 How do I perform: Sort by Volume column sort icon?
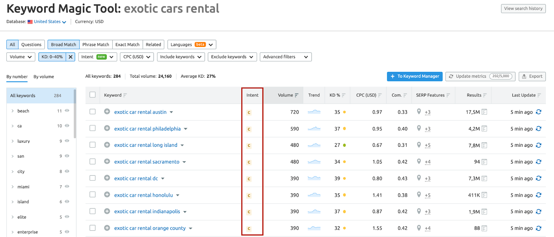point(297,95)
